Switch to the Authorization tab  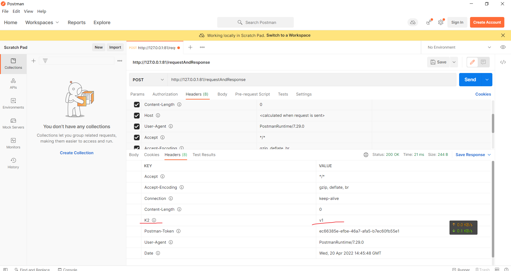[165, 94]
